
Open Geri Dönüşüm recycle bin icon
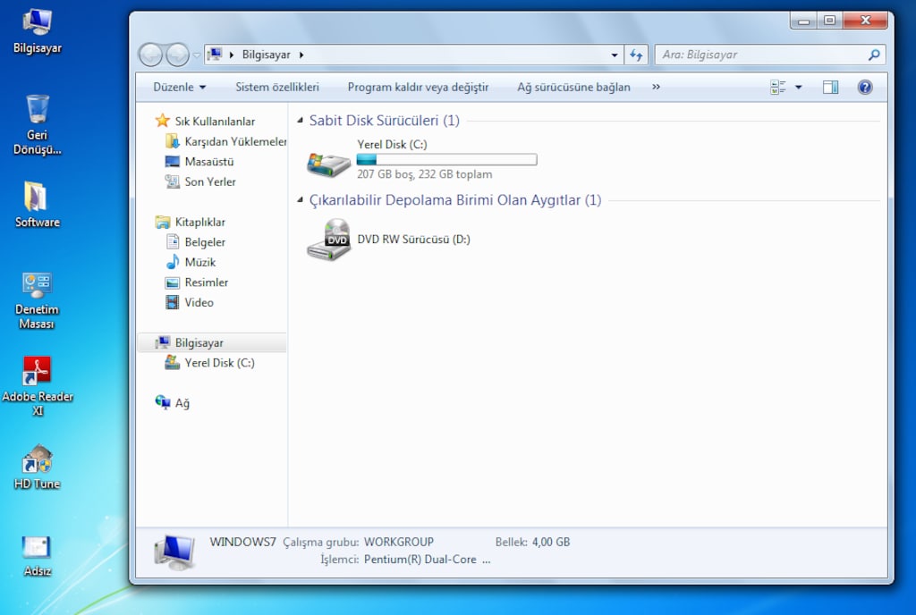click(x=38, y=124)
